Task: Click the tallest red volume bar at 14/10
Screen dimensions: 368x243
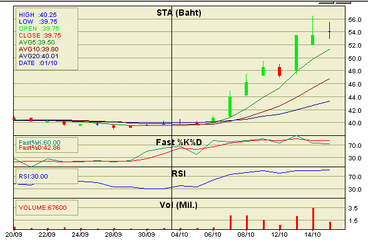Action: click(x=313, y=219)
